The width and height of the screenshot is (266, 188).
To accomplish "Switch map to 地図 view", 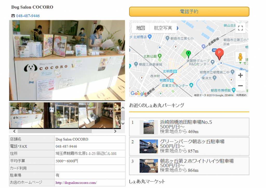I will point(141,28).
